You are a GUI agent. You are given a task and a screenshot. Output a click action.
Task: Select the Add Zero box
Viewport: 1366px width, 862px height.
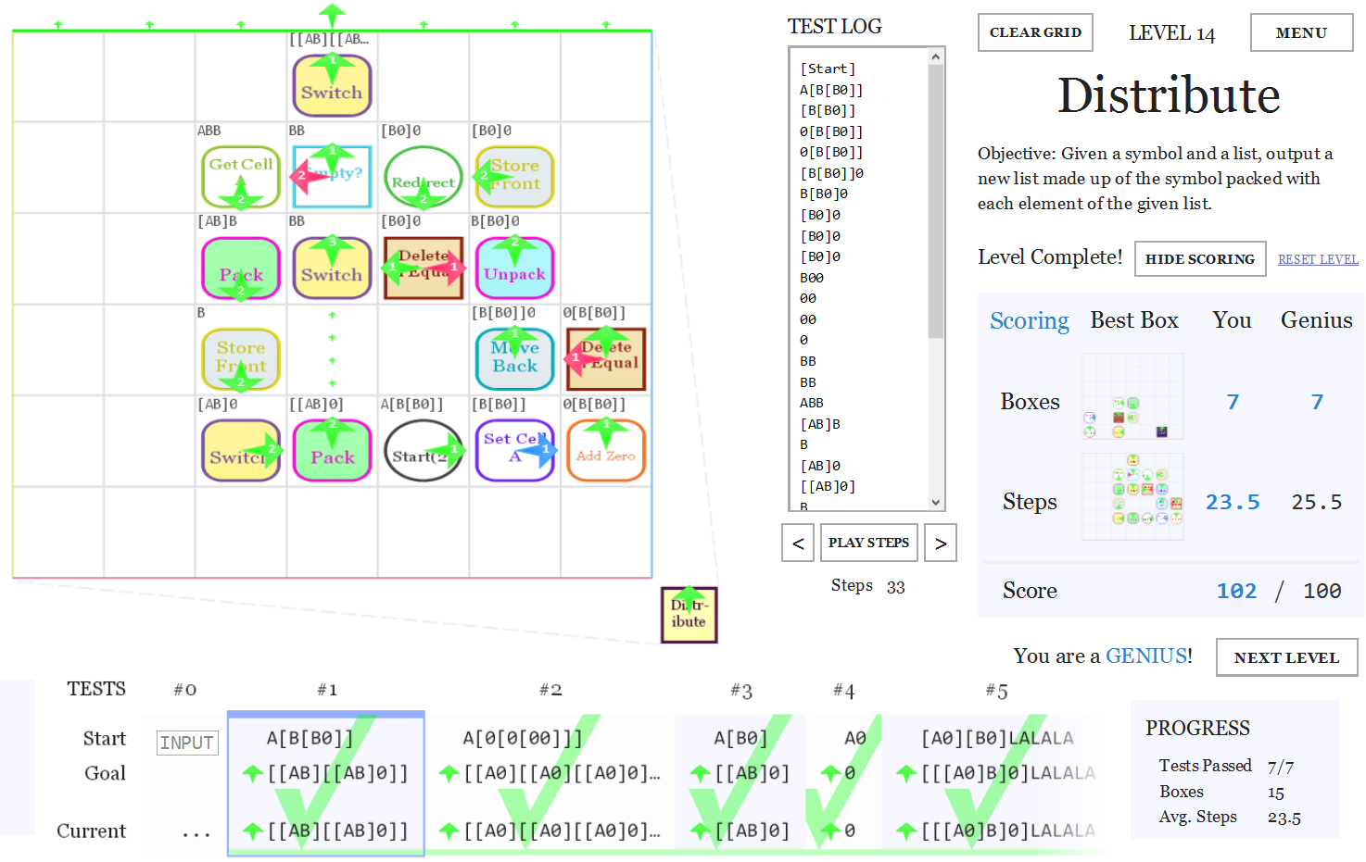(606, 450)
